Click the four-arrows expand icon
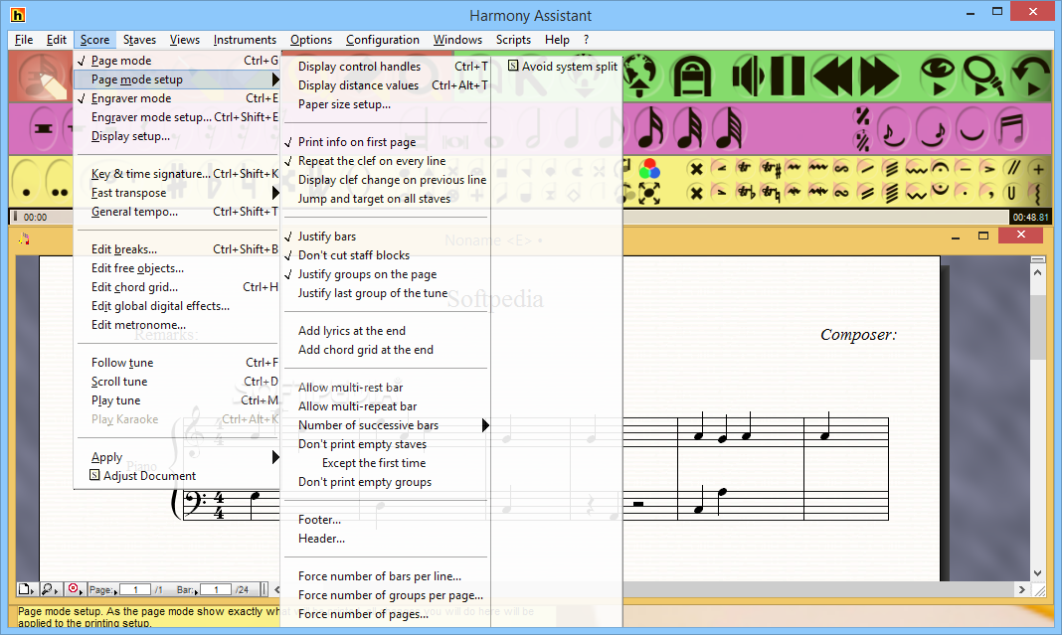This screenshot has height=635, width=1062. [x=649, y=194]
